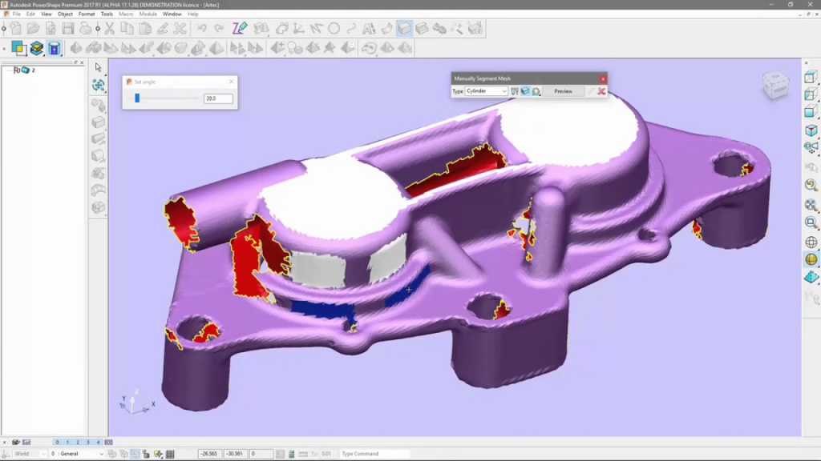Close the Set angle dialog
821x461 pixels.
232,82
